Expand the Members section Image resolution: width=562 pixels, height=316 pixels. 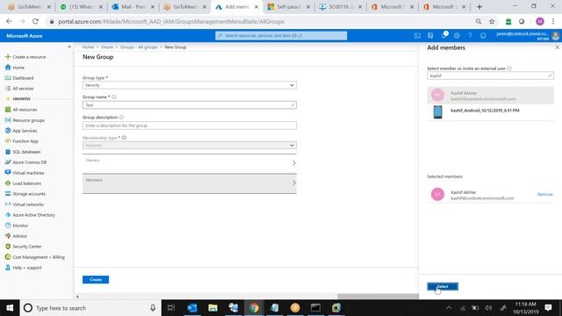(x=190, y=183)
